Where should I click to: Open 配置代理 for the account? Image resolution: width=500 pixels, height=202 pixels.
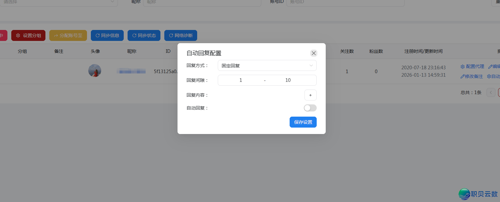(x=472, y=66)
